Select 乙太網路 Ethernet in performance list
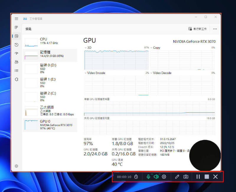Viewport: 236px width, 192px height. (x=50, y=111)
